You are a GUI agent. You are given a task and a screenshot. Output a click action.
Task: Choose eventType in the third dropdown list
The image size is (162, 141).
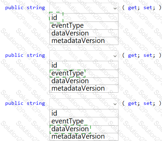[x=84, y=121]
